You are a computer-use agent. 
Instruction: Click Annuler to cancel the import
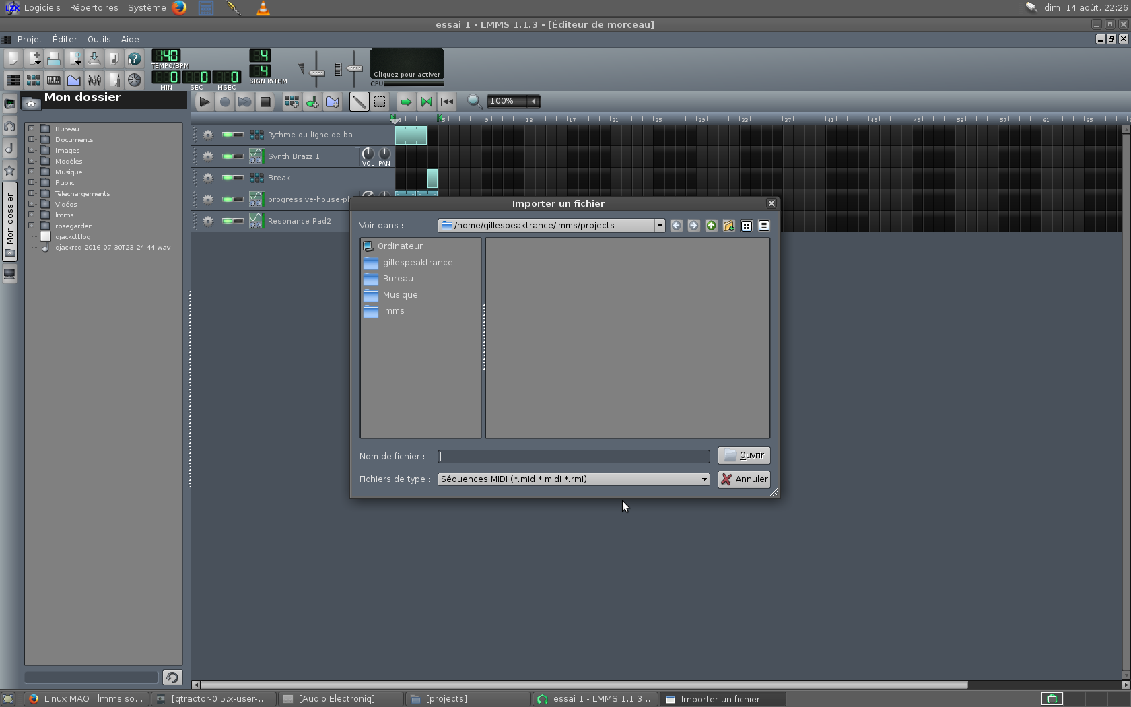click(x=744, y=479)
